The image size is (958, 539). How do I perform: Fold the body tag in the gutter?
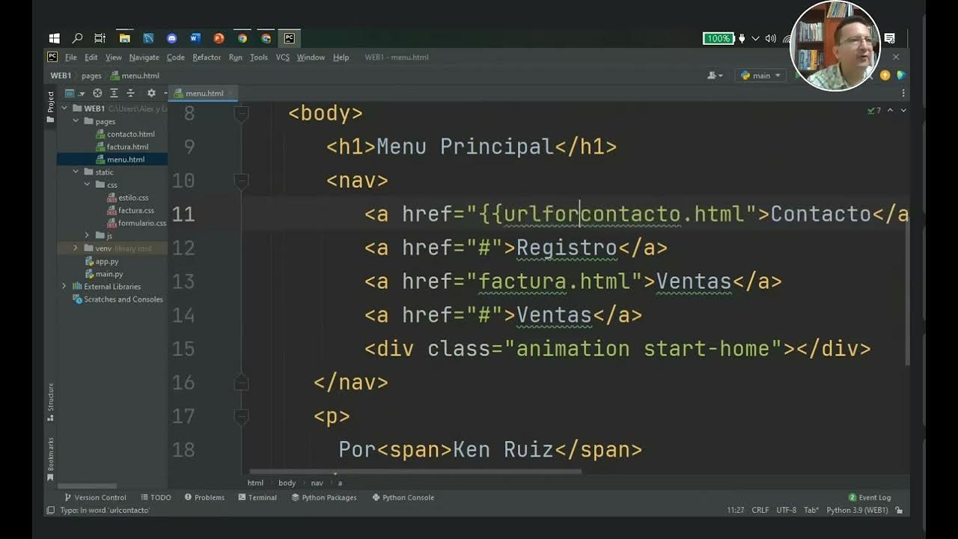(241, 114)
